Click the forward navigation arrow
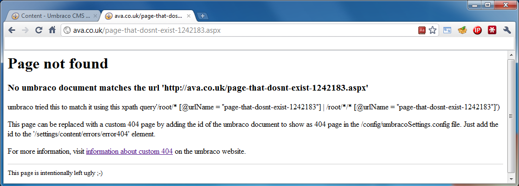519x186 pixels. click(x=25, y=30)
